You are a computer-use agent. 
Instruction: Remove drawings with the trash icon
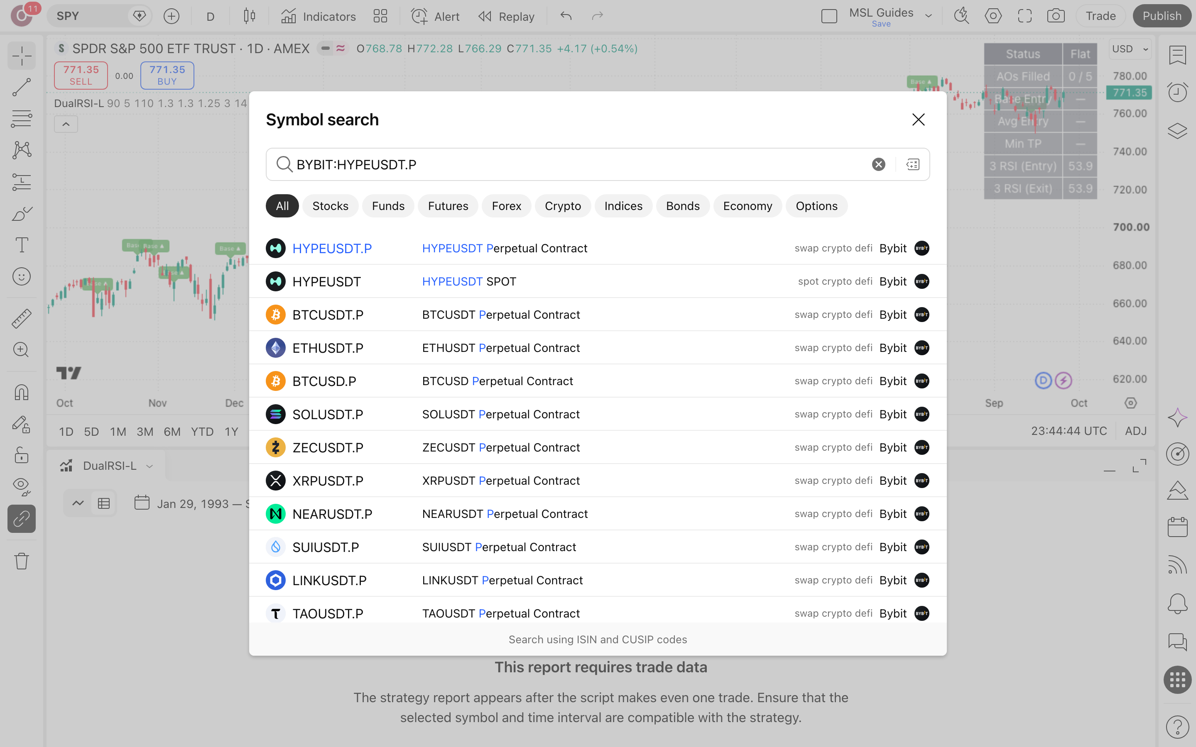[x=22, y=561]
